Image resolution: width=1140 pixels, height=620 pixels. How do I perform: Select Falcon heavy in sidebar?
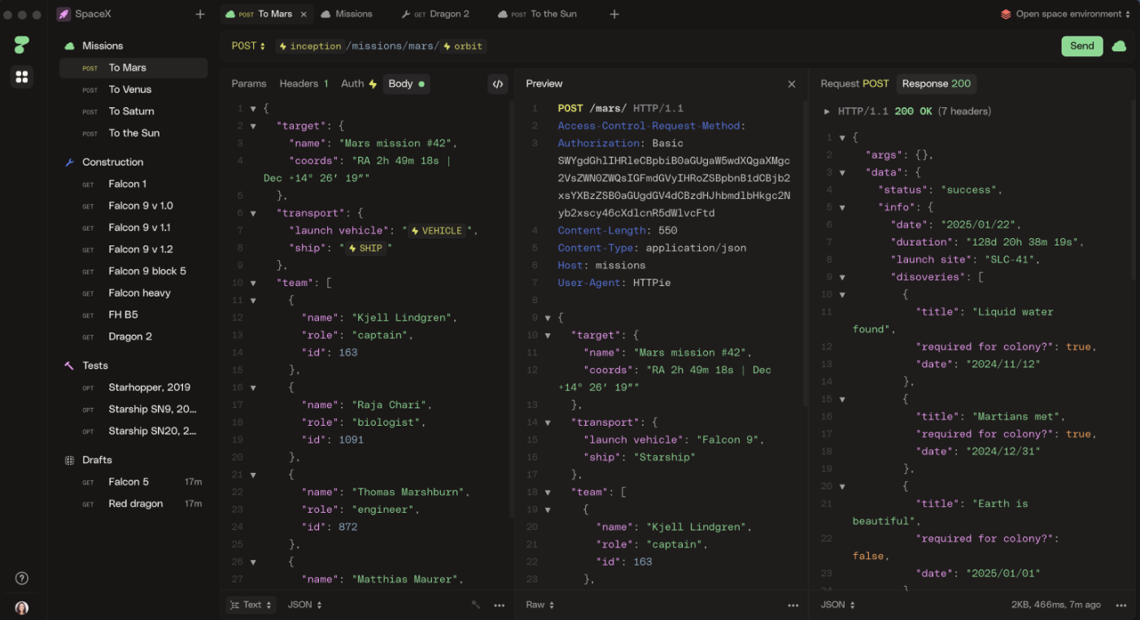click(133, 293)
